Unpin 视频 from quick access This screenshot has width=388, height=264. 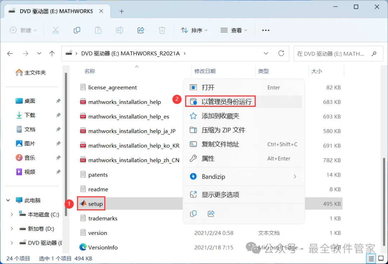(58, 172)
